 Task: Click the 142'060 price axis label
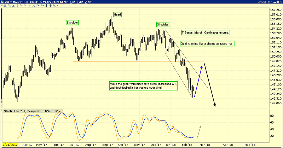pos(276,103)
